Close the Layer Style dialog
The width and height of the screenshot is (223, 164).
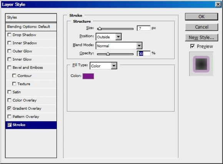pyautogui.click(x=218, y=4)
